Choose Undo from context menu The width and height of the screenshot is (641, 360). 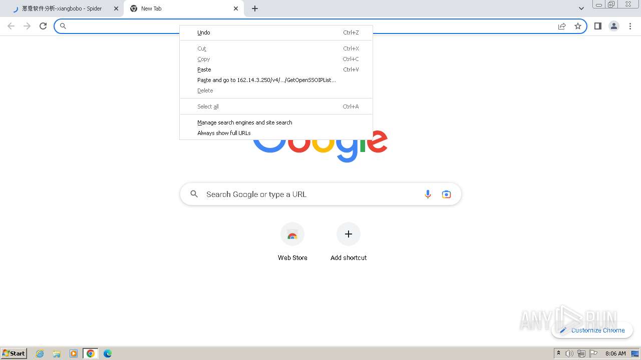click(x=276, y=32)
